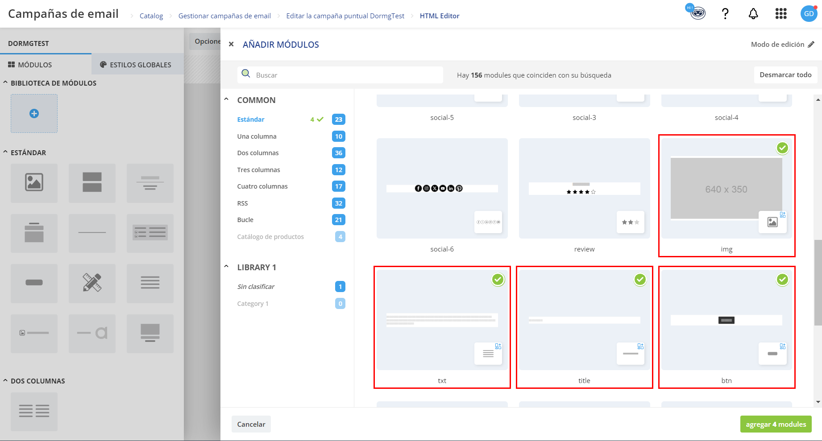
Task: Select the two-block stacked module icon
Action: (92, 183)
